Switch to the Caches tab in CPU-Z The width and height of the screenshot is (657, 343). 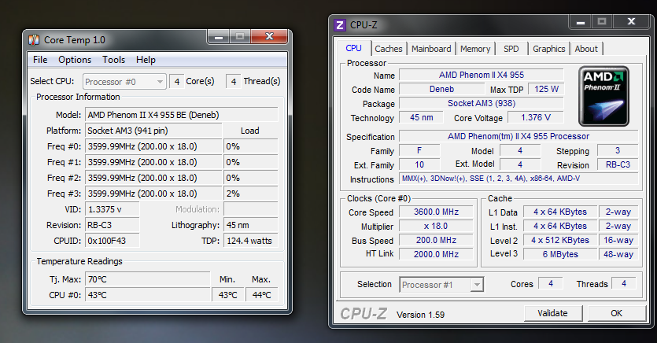pos(389,49)
